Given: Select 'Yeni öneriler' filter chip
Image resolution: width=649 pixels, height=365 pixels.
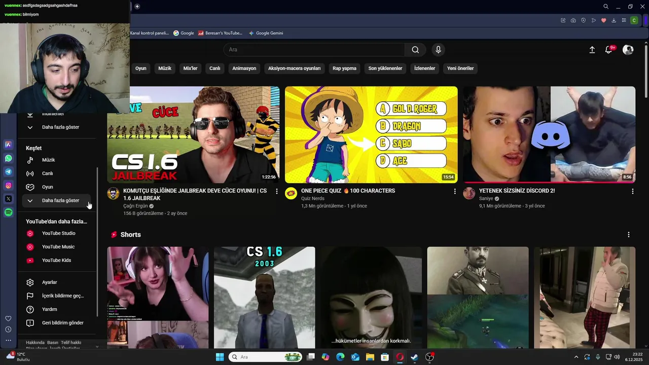Looking at the screenshot, I should 460,68.
